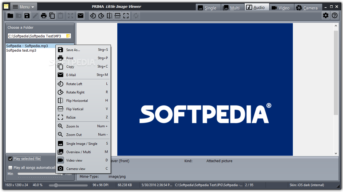This screenshot has height=192, width=343.
Task: Click the 2 / 95 counter in status bar
Action: [x=249, y=185]
